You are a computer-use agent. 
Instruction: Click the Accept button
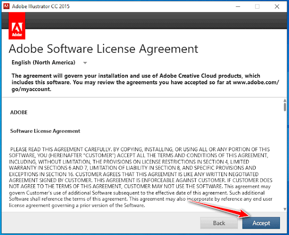click(261, 223)
